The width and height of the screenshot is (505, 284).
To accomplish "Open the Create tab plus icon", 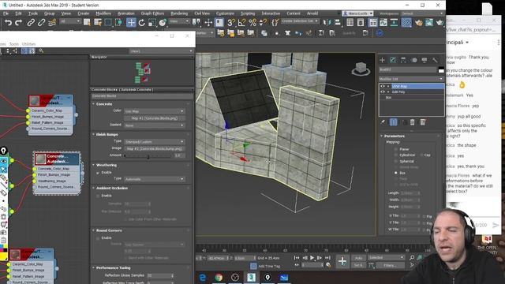I will [x=382, y=60].
